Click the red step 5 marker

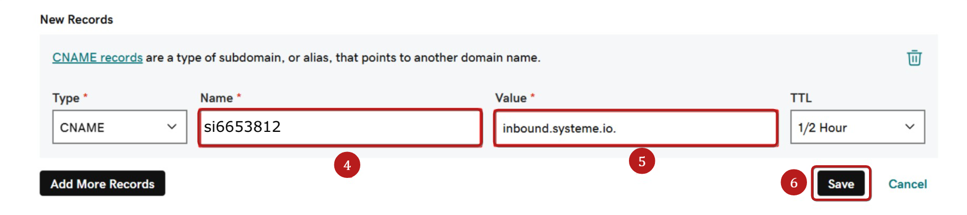pos(642,161)
